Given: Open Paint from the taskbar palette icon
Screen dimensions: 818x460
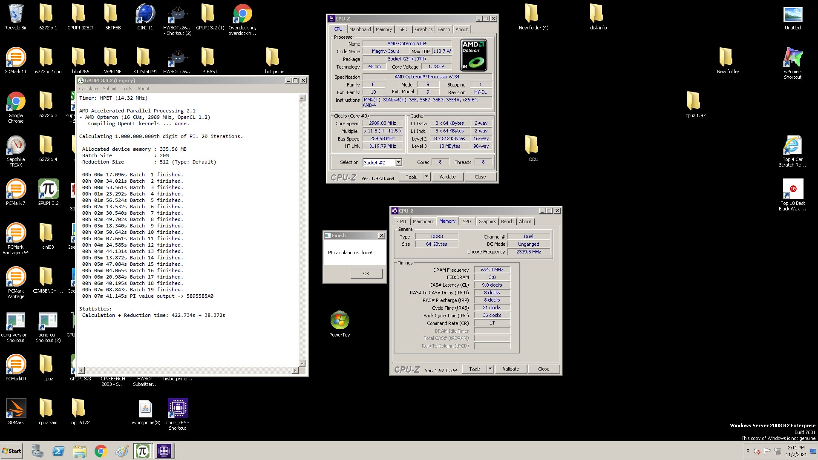Looking at the screenshot, I should (122, 451).
